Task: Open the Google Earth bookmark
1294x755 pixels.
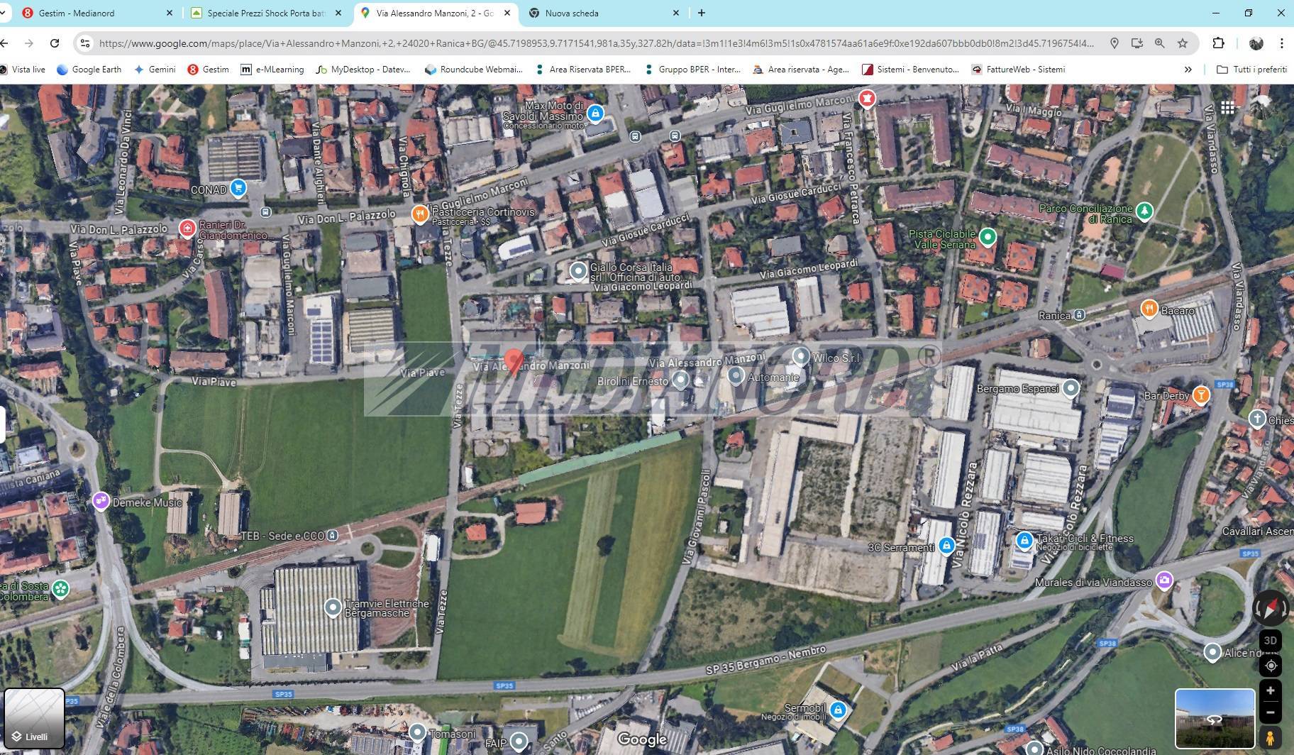Action: tap(89, 70)
